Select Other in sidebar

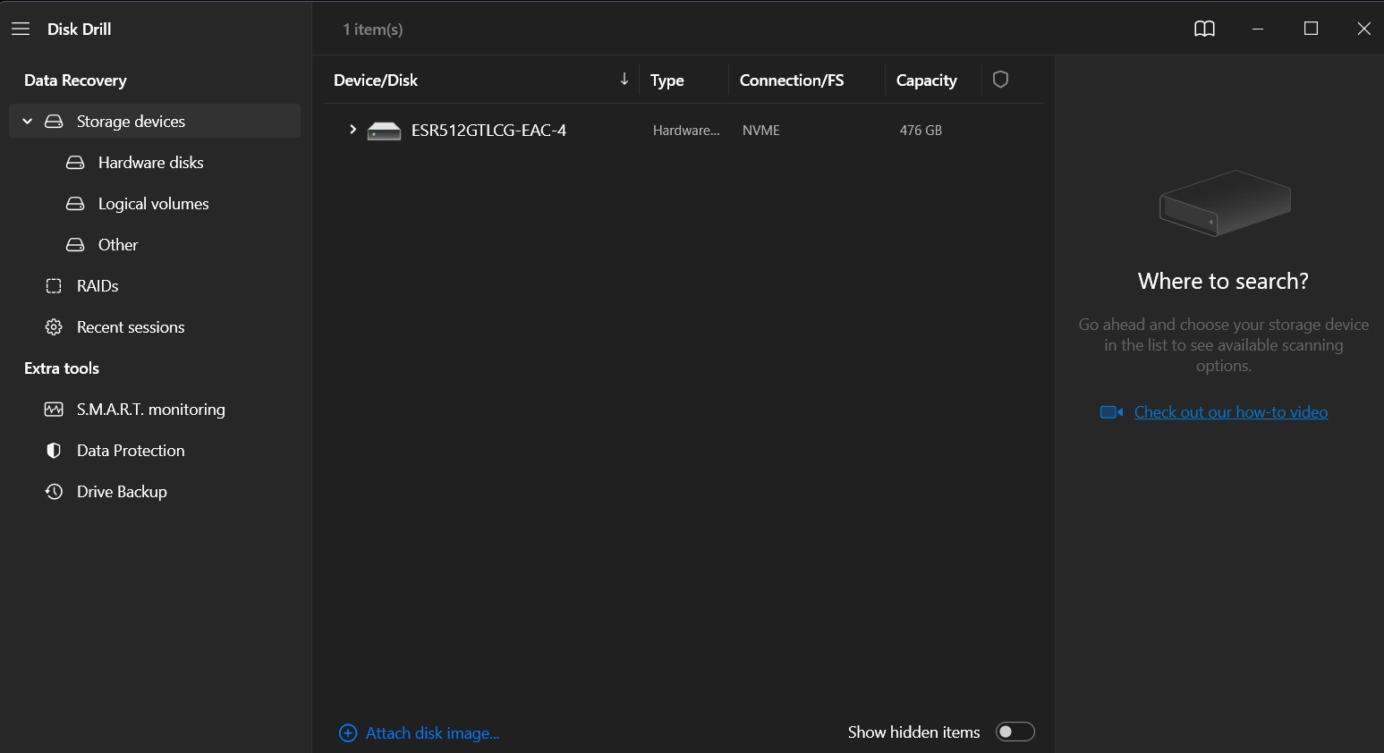pyautogui.click(x=155, y=245)
